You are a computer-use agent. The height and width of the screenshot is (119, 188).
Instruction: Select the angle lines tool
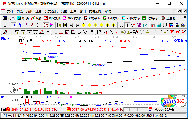click(80, 32)
